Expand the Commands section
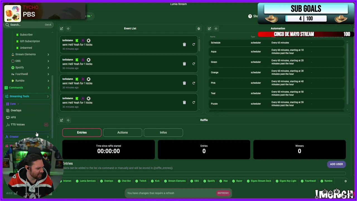Image resolution: width=357 pixels, height=201 pixels. tap(48, 88)
